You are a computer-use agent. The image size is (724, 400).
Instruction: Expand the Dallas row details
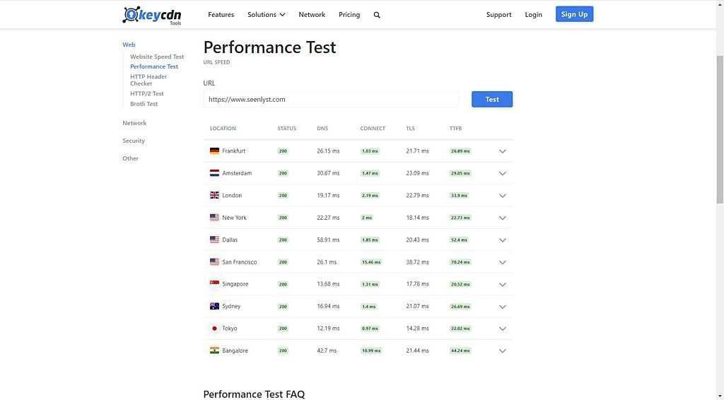503,240
